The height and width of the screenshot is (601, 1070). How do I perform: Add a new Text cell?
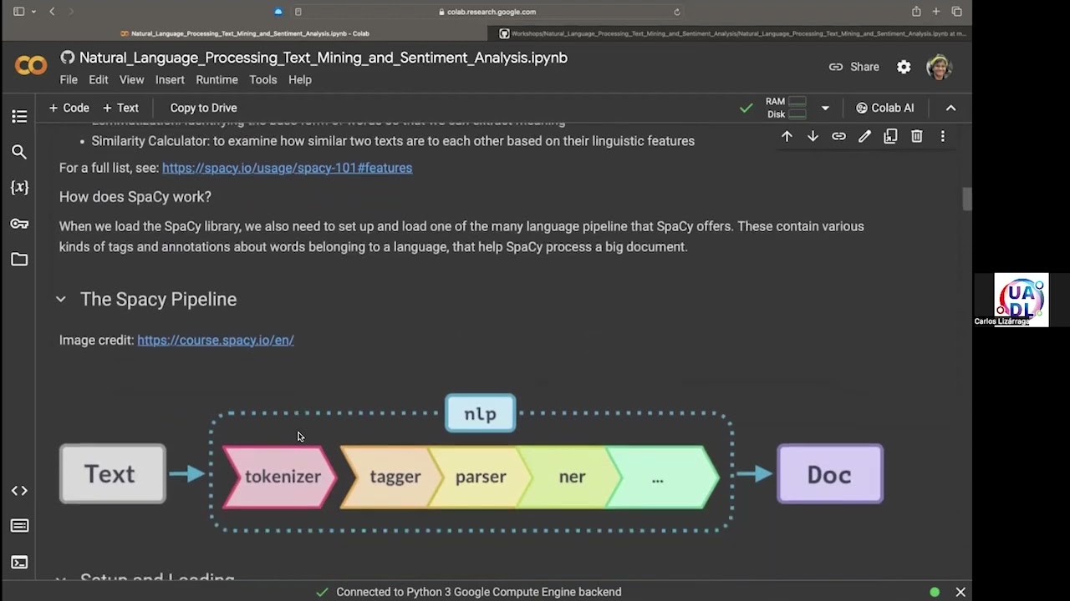(x=120, y=108)
